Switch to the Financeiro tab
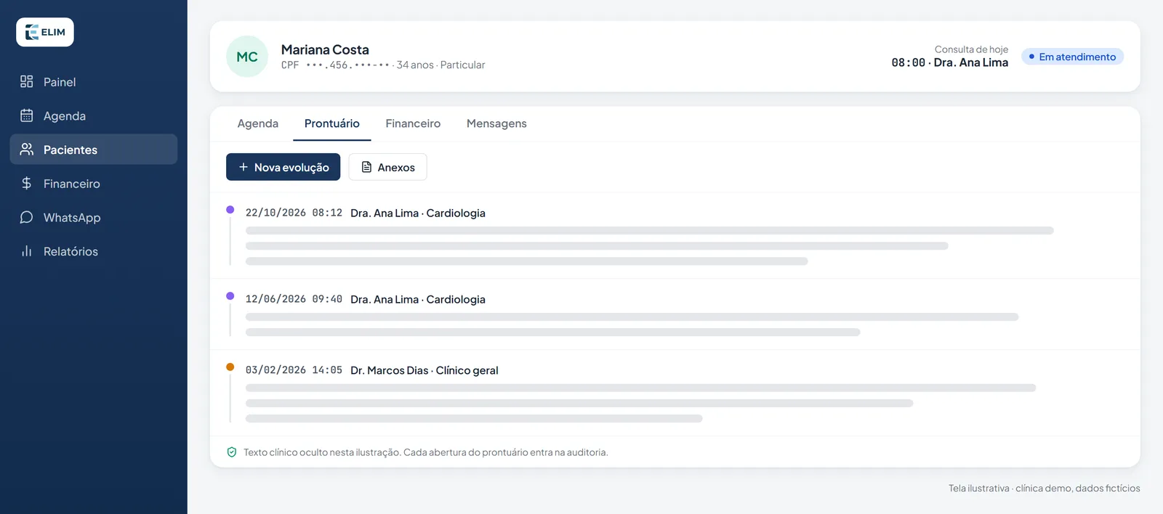Image resolution: width=1163 pixels, height=514 pixels. pos(413,123)
